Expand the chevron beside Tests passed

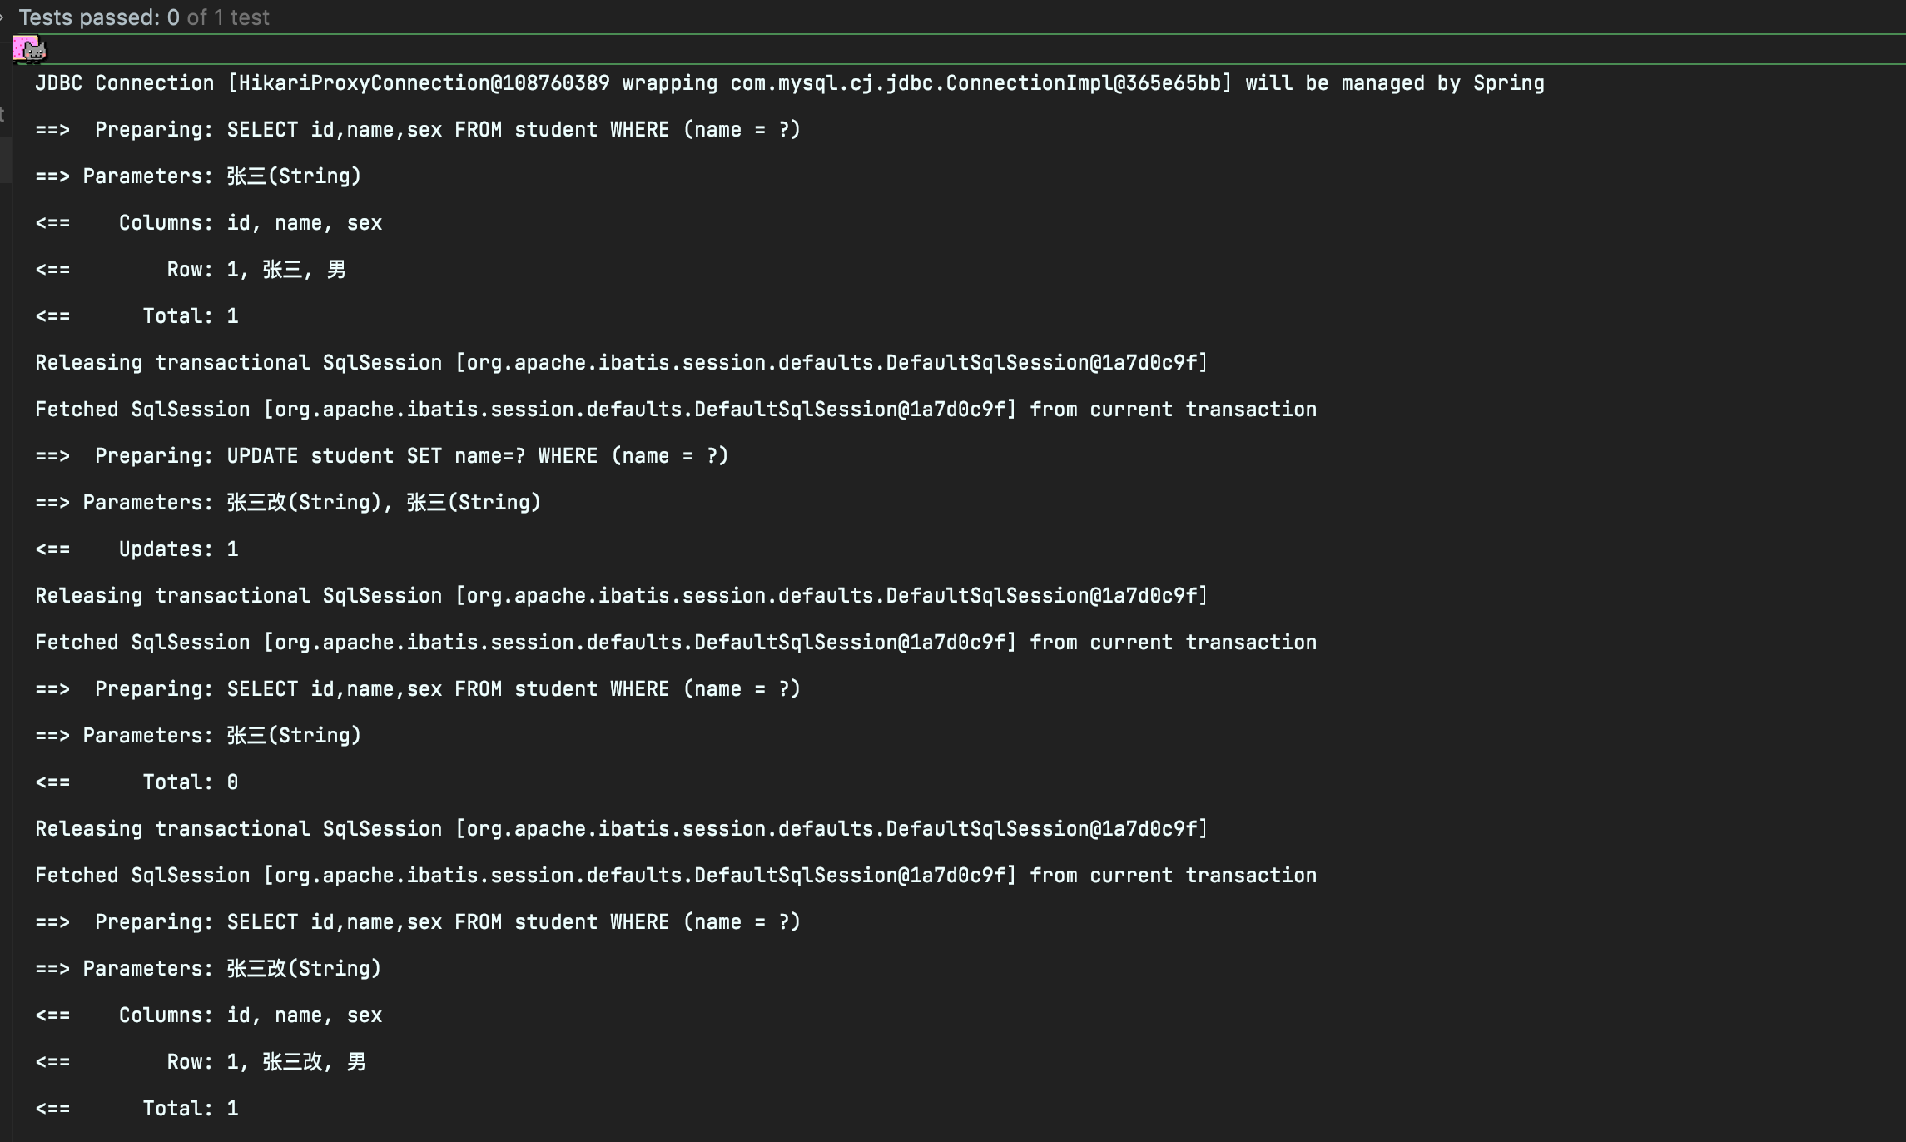[2, 17]
